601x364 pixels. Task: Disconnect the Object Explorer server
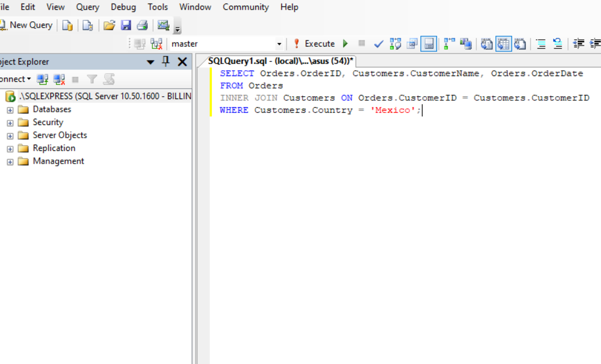[55, 79]
